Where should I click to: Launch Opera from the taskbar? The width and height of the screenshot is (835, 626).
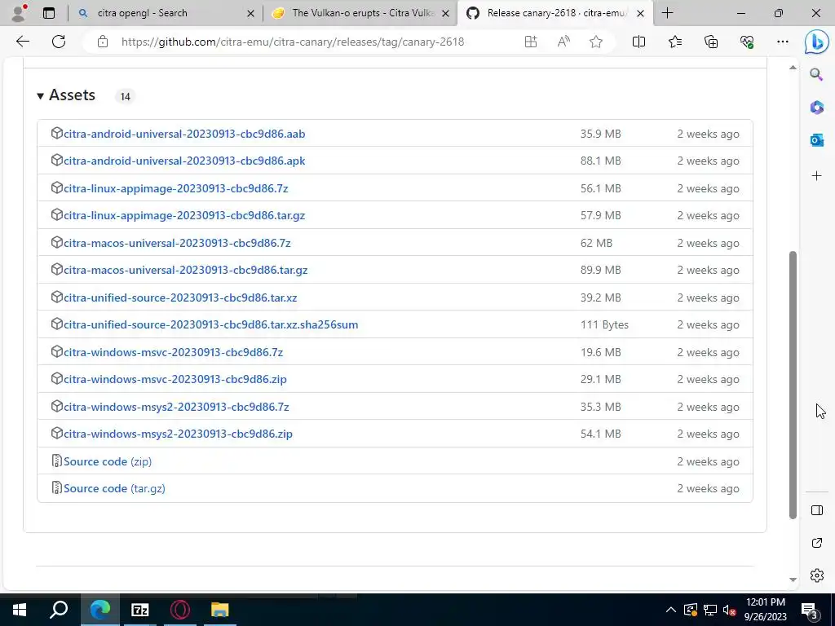tap(180, 610)
